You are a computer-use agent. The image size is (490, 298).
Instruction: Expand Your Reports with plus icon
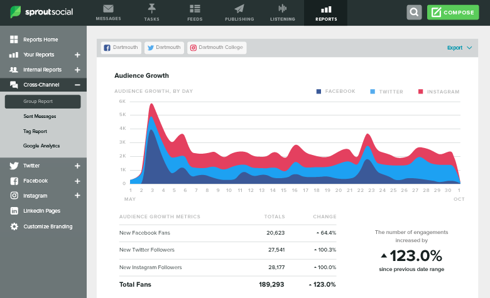click(77, 55)
